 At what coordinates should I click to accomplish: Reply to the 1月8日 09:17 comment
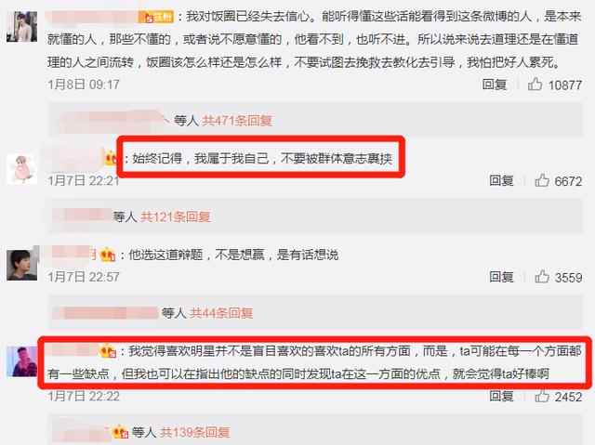(495, 85)
